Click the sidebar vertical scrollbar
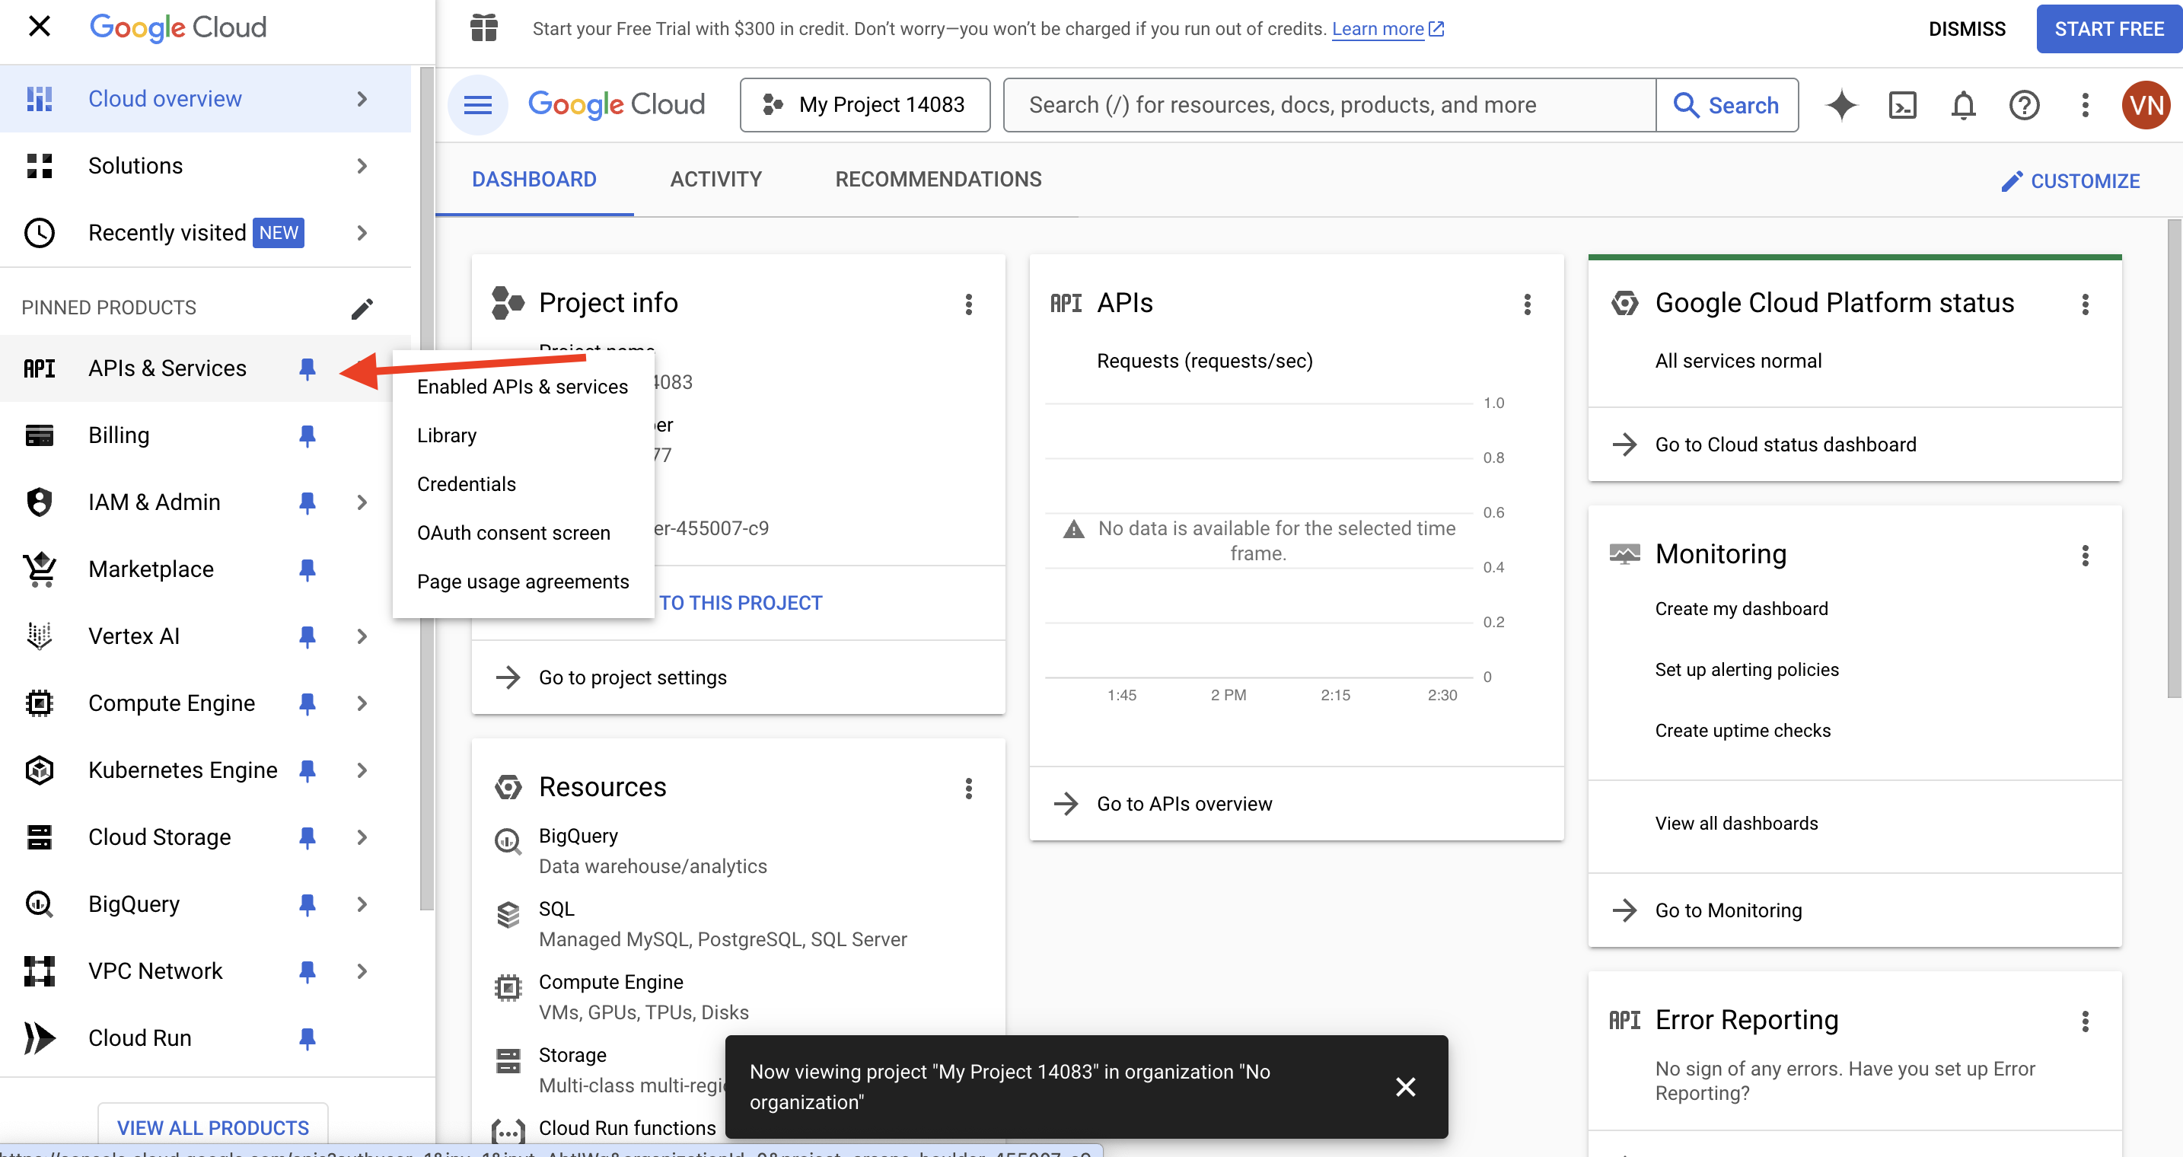 pos(427,489)
